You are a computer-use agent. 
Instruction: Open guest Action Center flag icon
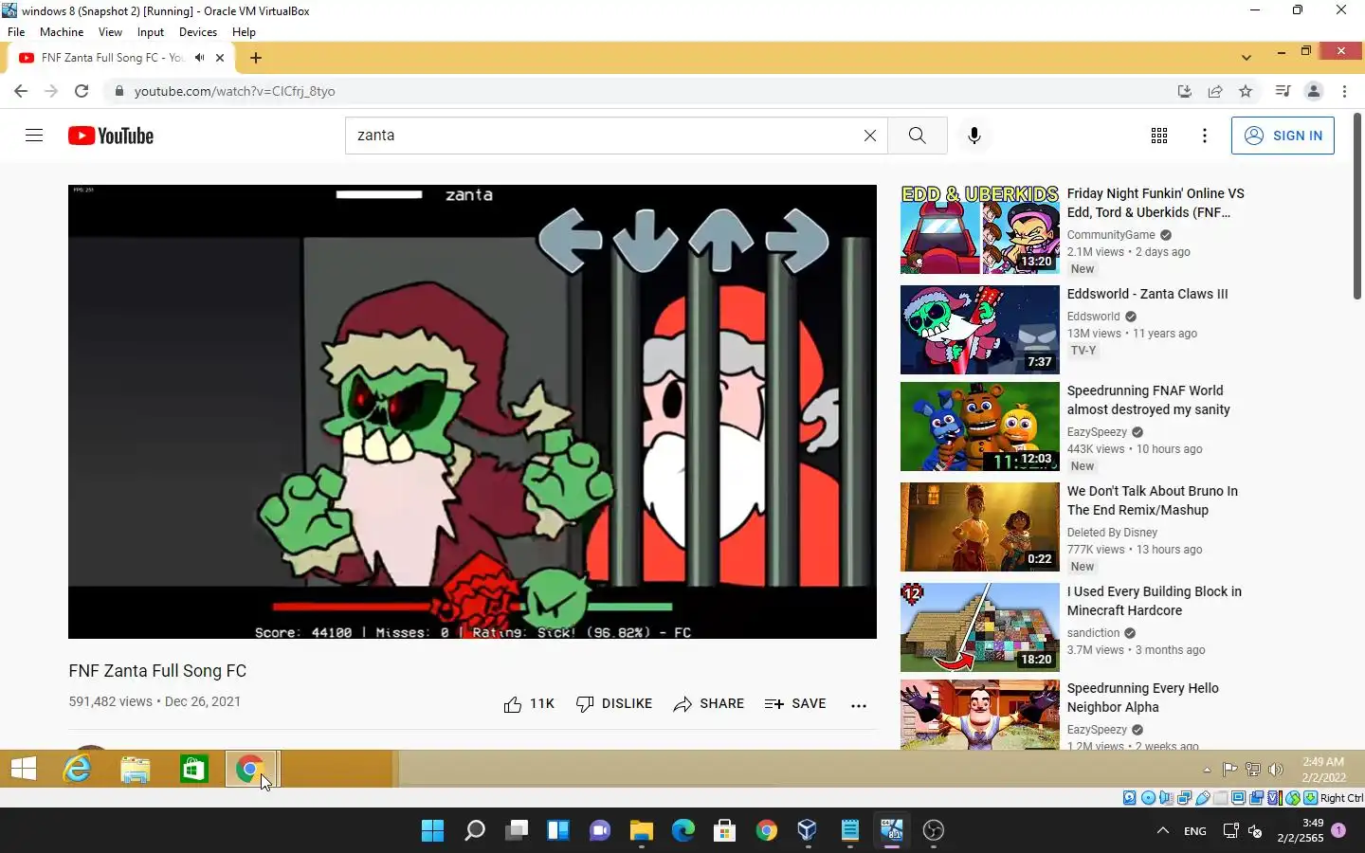coord(1229,770)
